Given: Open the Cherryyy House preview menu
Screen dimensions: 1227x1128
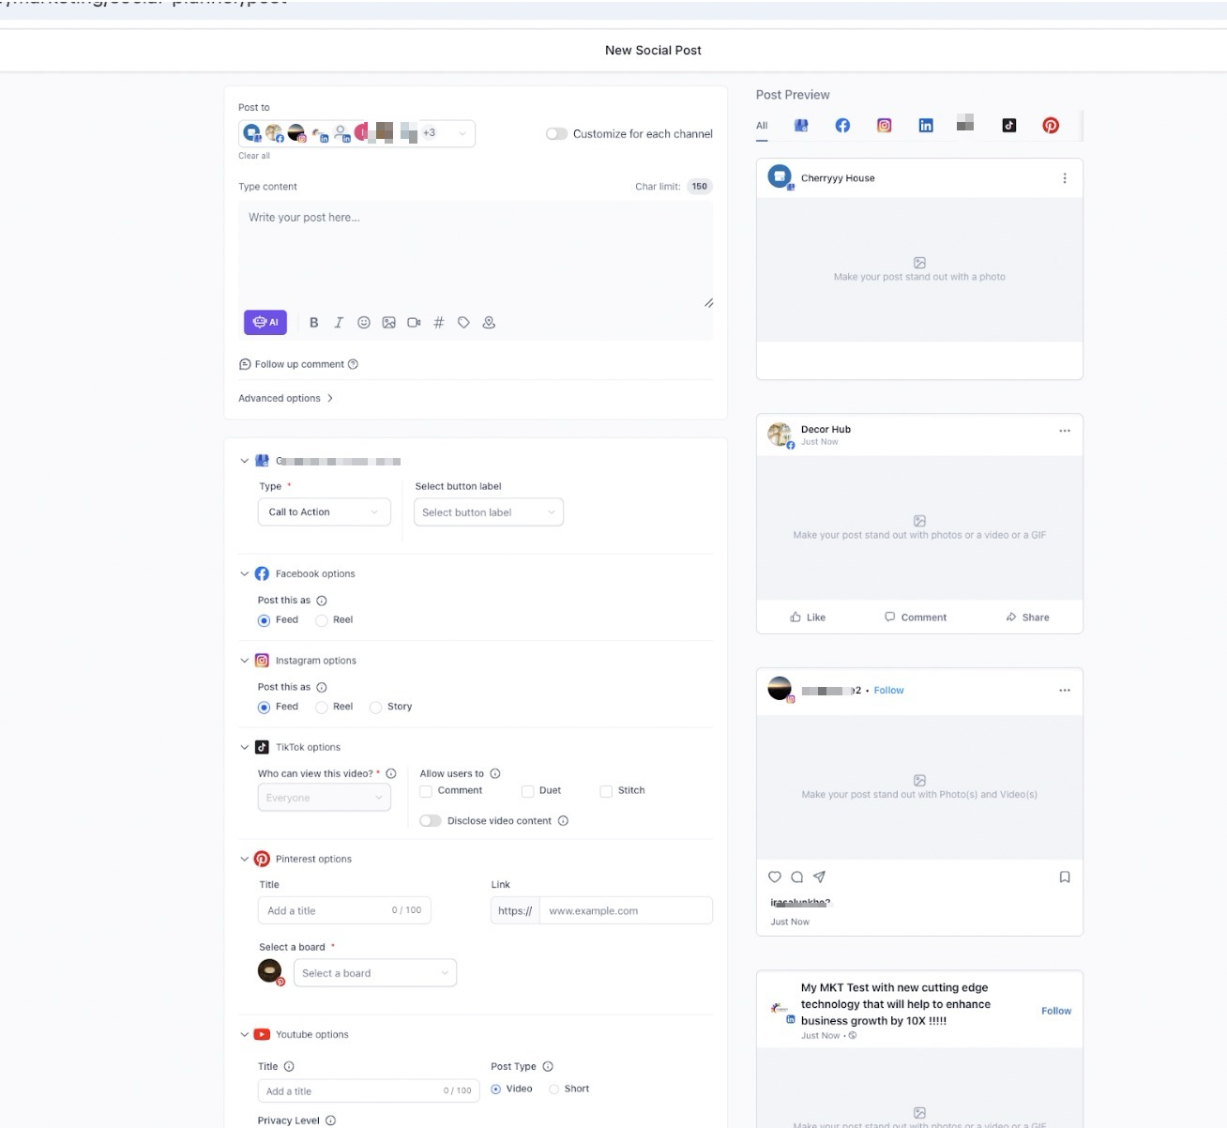Looking at the screenshot, I should [x=1065, y=178].
